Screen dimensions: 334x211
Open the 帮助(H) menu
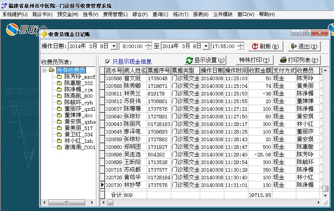pyautogui.click(x=267, y=14)
